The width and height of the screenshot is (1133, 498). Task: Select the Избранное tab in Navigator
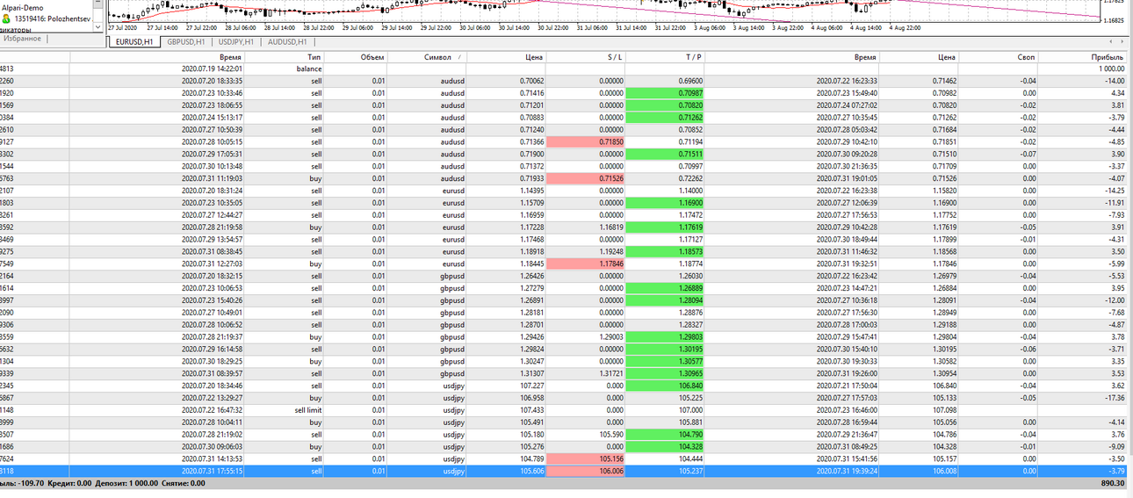[22, 39]
